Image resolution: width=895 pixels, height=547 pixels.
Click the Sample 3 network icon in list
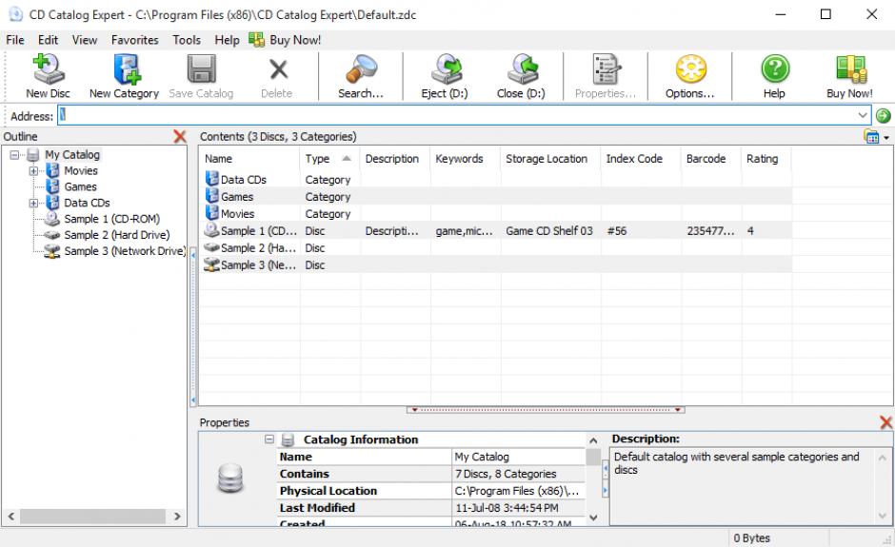pyautogui.click(x=211, y=264)
